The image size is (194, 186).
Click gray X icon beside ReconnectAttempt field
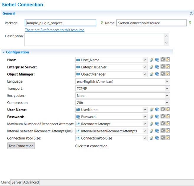click(163, 123)
